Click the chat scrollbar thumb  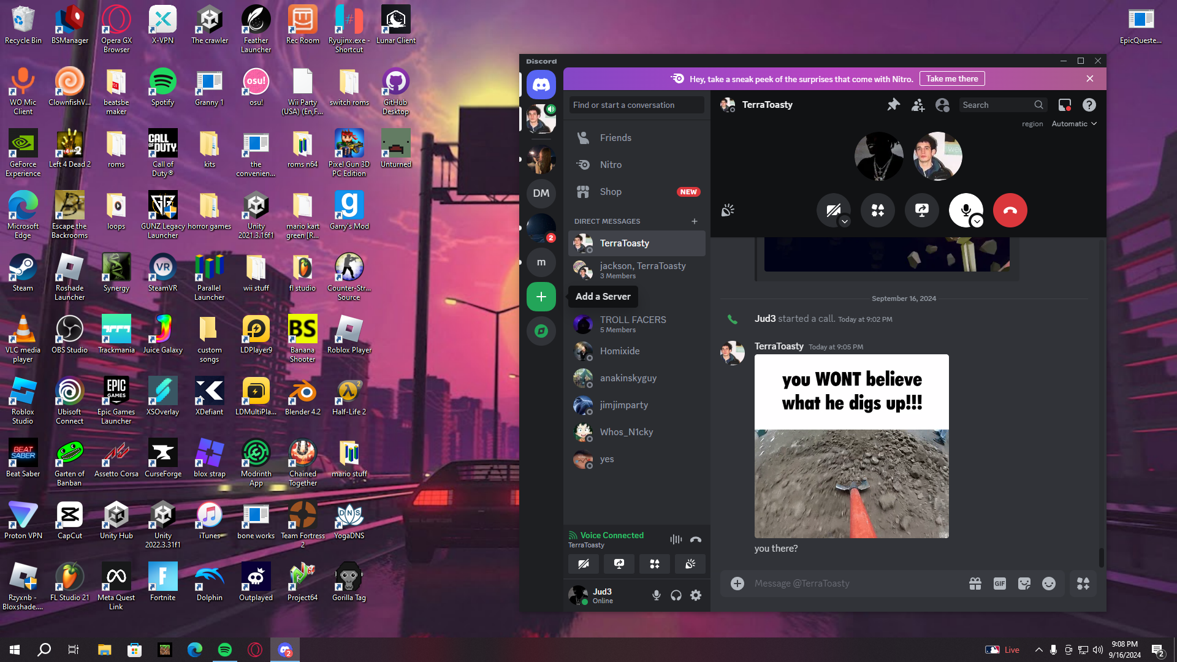click(x=1101, y=557)
